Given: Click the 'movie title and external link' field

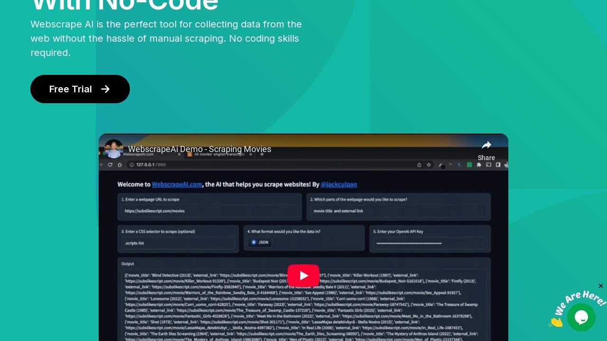Looking at the screenshot, I should click(398, 211).
